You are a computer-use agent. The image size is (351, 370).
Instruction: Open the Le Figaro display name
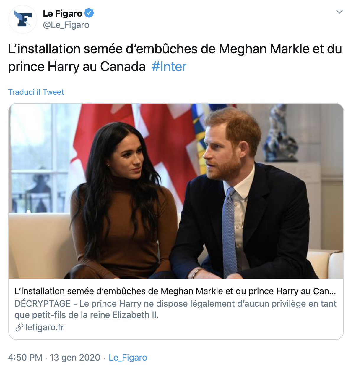[62, 13]
